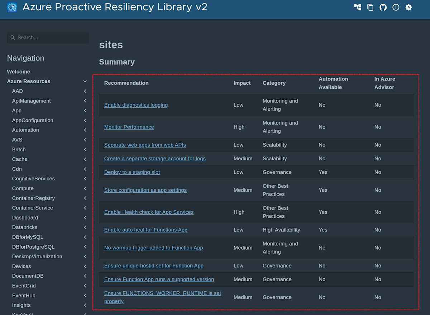Open the info alert icon in the header
The width and height of the screenshot is (430, 315).
(x=396, y=7)
